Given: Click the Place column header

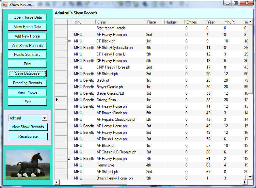Looking at the screenshot, I should coord(155,22).
